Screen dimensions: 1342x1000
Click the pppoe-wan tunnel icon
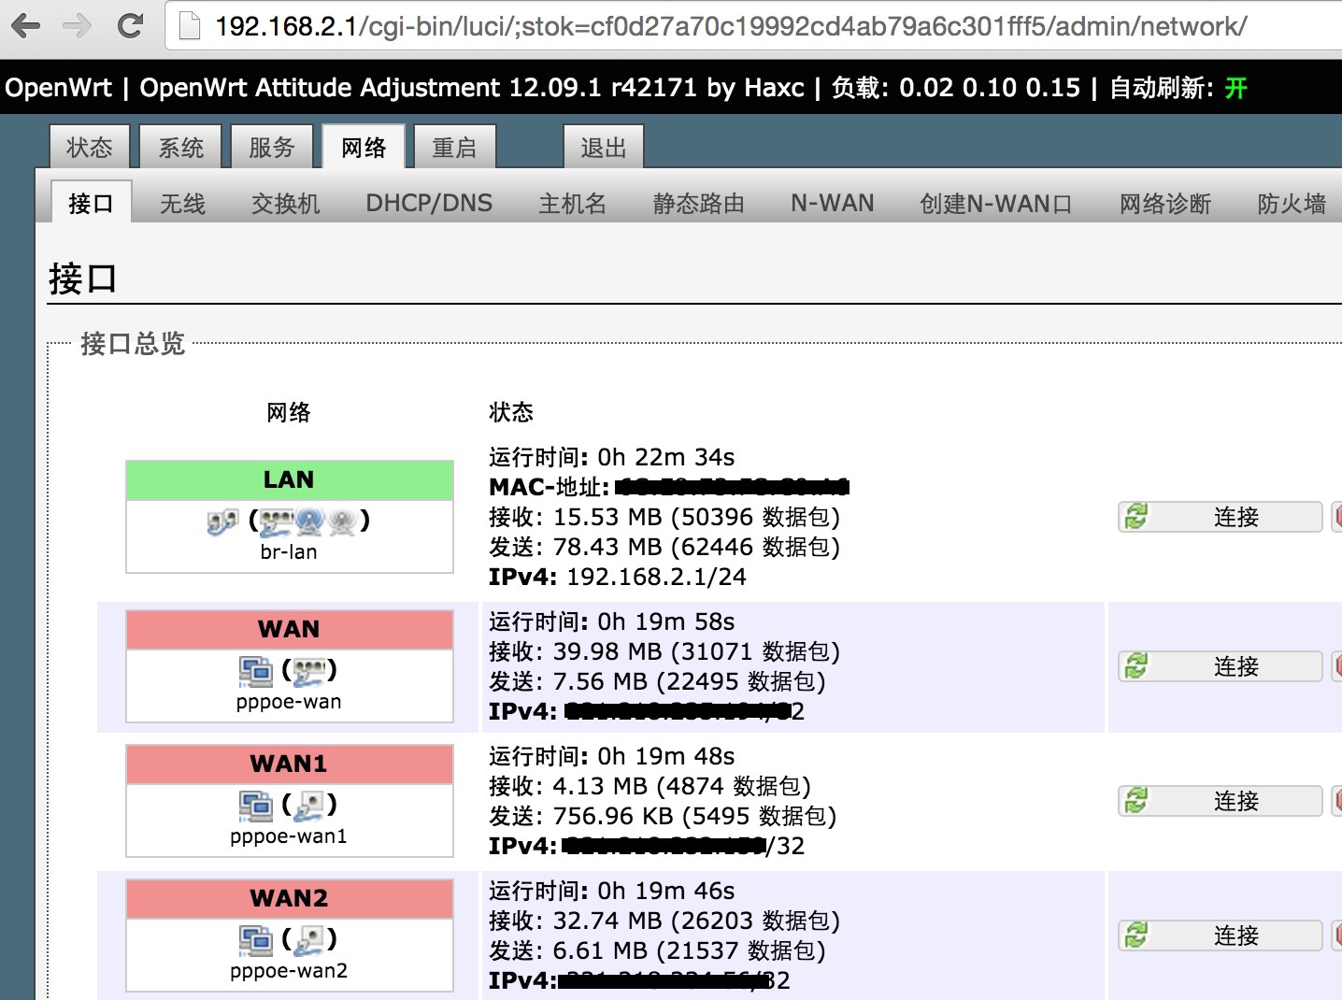(x=255, y=671)
